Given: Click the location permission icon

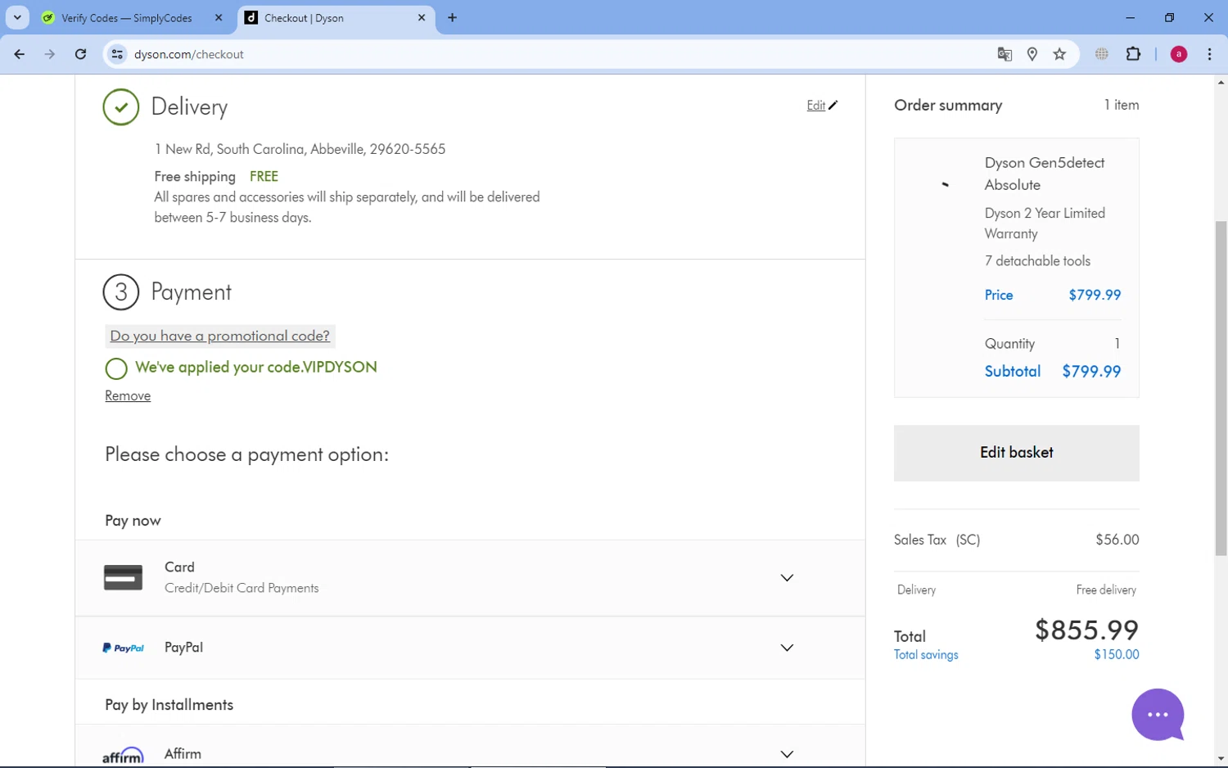Looking at the screenshot, I should [1032, 54].
